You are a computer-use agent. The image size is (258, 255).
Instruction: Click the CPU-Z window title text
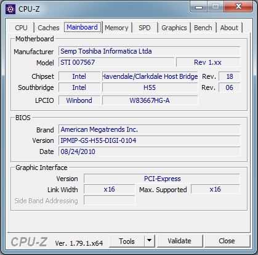(29, 9)
